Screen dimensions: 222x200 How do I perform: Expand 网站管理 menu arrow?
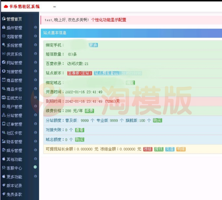coord(35,62)
